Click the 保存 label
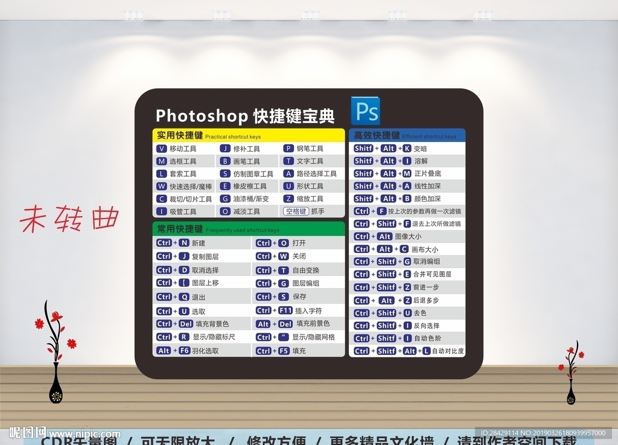The width and height of the screenshot is (618, 445). point(299,297)
